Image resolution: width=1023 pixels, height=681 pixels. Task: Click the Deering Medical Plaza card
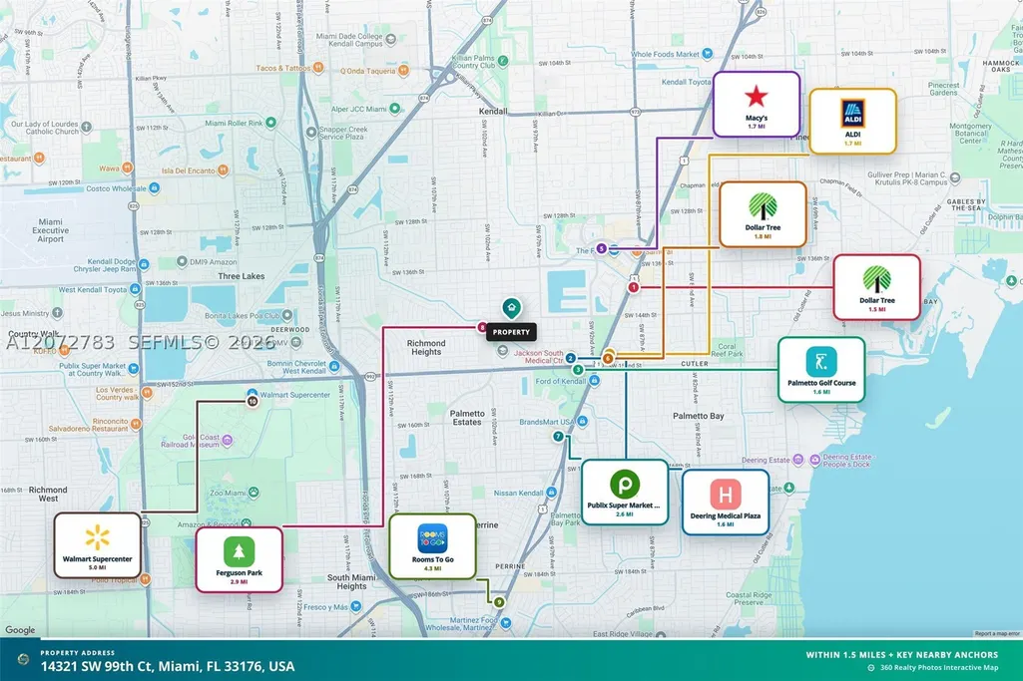click(726, 503)
